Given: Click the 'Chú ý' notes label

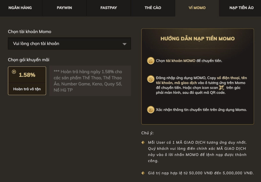Looking at the screenshot, I should 147,133.
